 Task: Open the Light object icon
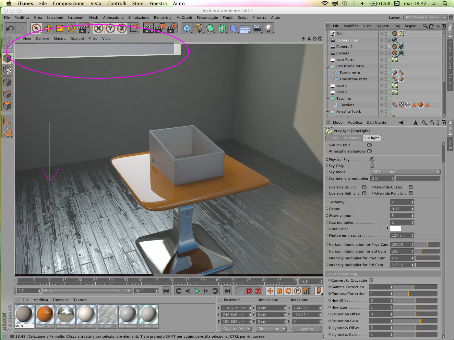pyautogui.click(x=269, y=28)
